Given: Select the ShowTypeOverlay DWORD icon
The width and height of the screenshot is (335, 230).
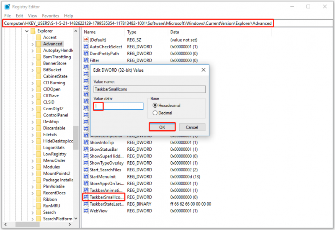Looking at the screenshot, I should point(86,163).
